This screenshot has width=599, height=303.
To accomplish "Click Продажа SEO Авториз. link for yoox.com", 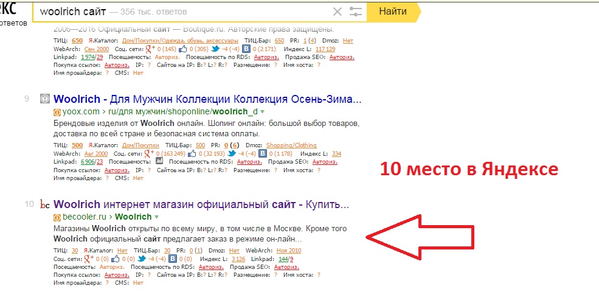I will [x=325, y=162].
